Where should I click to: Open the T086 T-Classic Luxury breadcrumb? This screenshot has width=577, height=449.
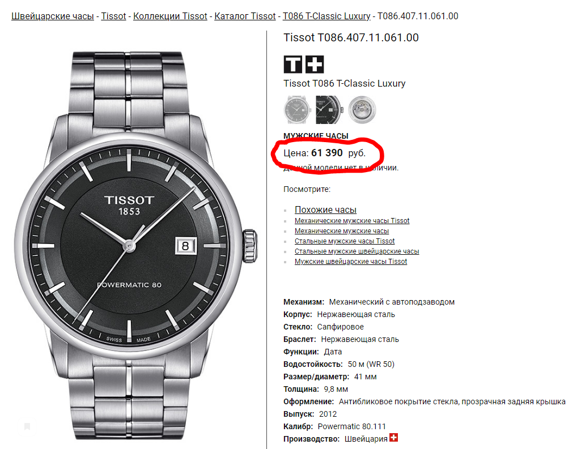click(x=326, y=16)
